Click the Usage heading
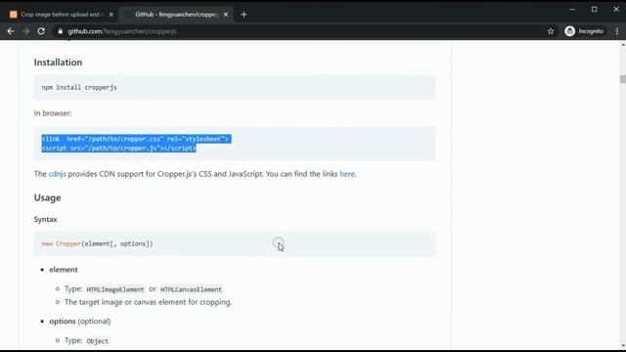This screenshot has width=626, height=352. click(x=47, y=198)
